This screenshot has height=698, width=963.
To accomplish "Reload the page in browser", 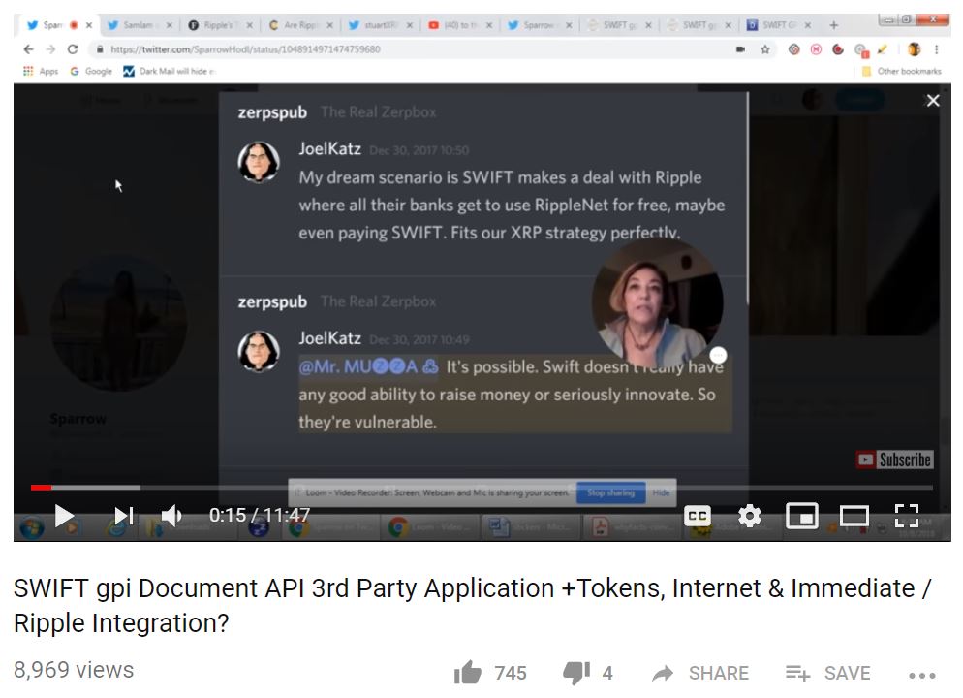I will point(73,48).
